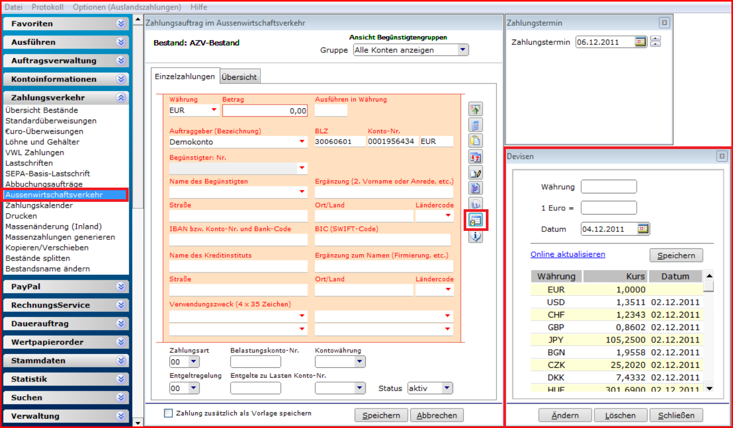
Task: Collapse the Zahlungsverkehr sidebar section
Action: [x=121, y=97]
